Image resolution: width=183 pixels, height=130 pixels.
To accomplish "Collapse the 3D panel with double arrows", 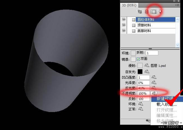I will (174, 1).
